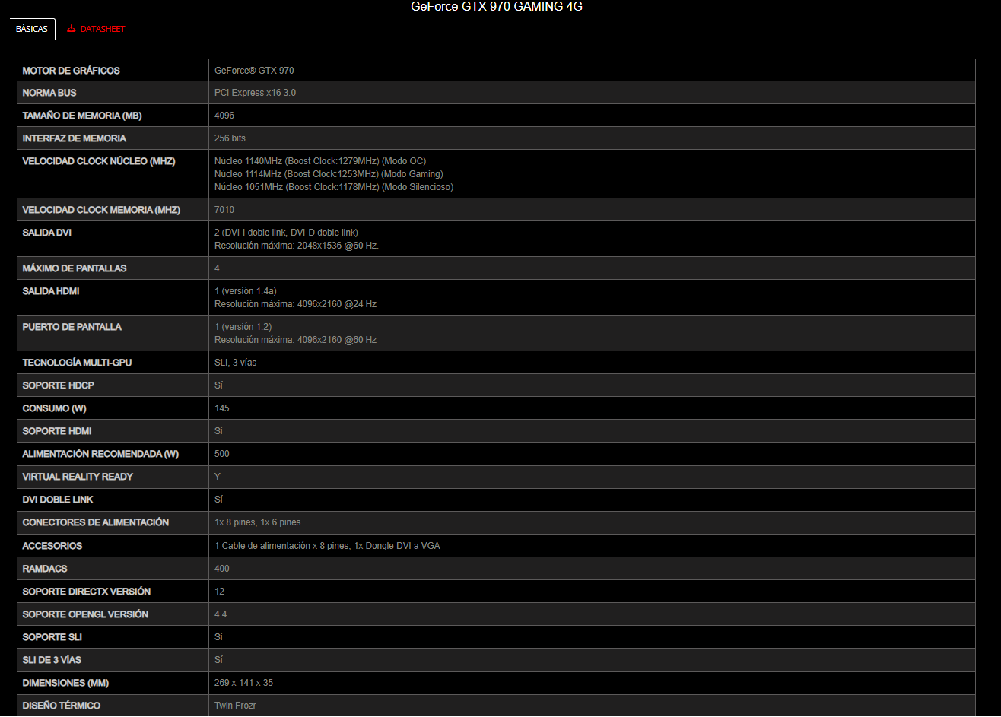Select the 269 x 141 x 35 dimensions value
The width and height of the screenshot is (1001, 717).
pyautogui.click(x=243, y=683)
